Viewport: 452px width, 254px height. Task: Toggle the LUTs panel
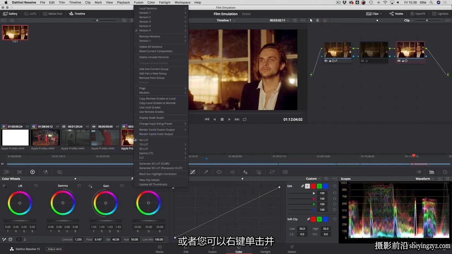coord(30,14)
